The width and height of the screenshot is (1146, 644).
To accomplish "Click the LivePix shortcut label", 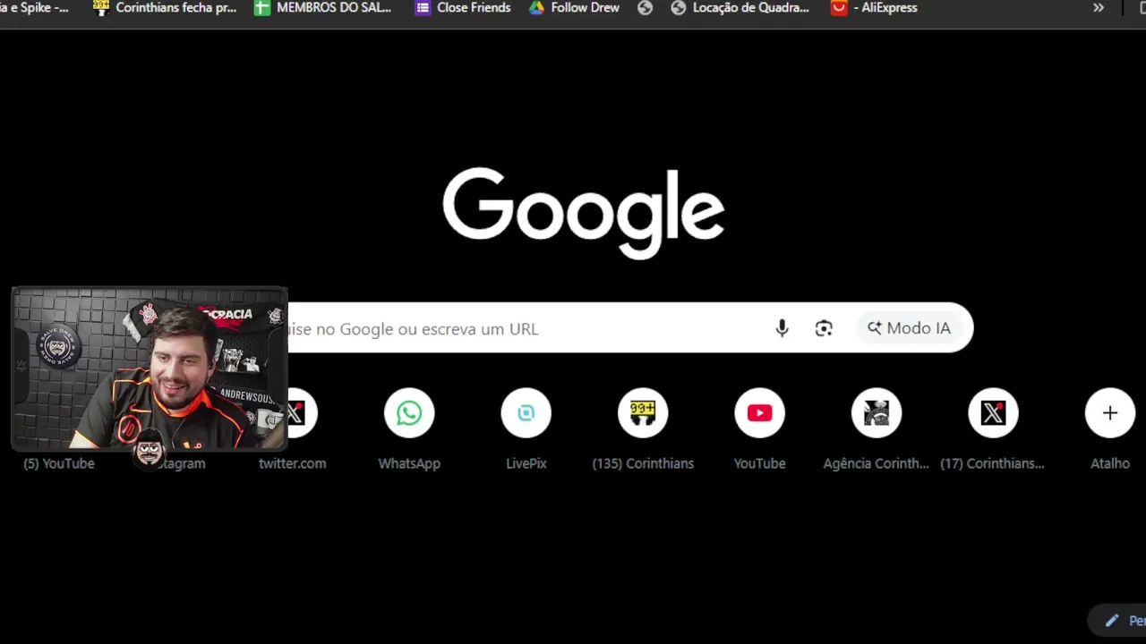I will pos(526,463).
